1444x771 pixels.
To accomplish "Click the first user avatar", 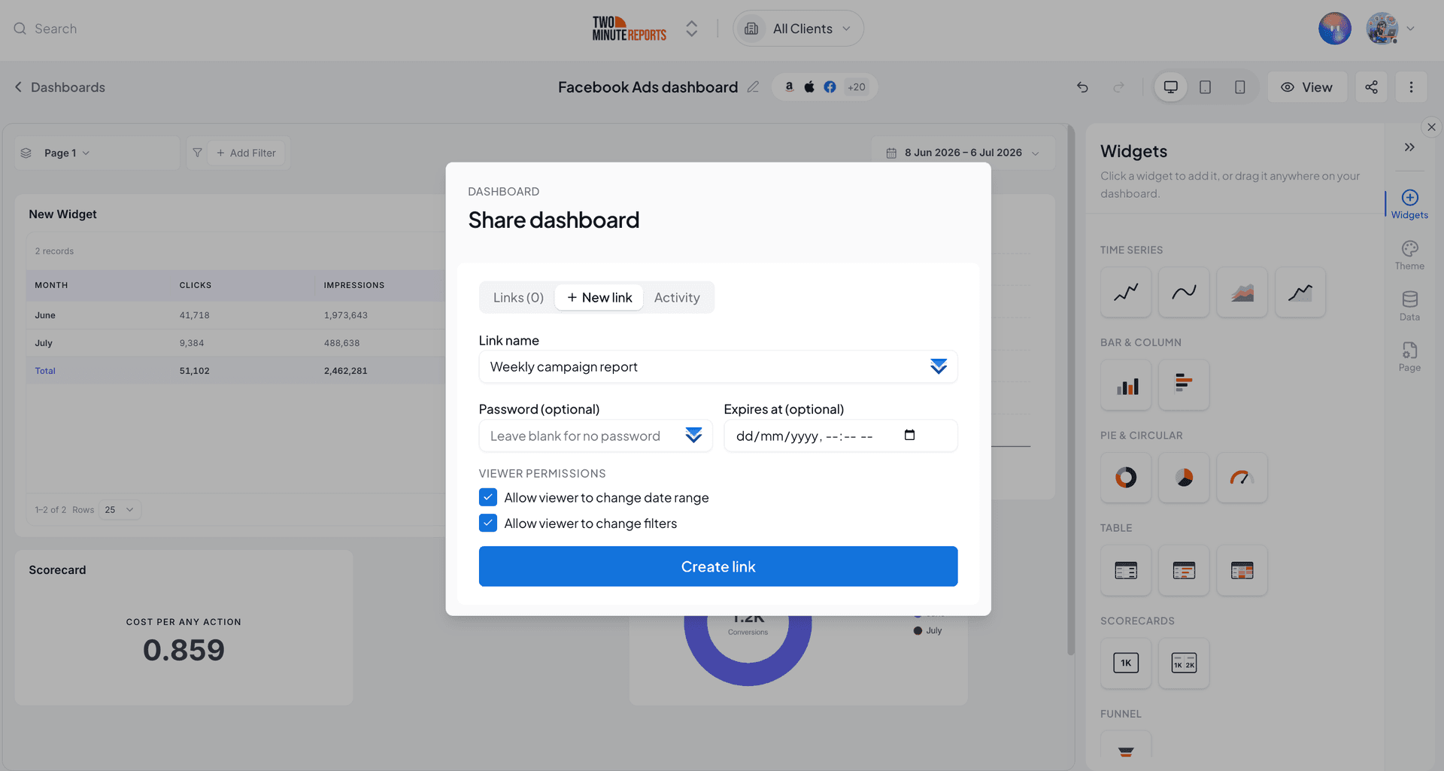I will [x=1335, y=29].
